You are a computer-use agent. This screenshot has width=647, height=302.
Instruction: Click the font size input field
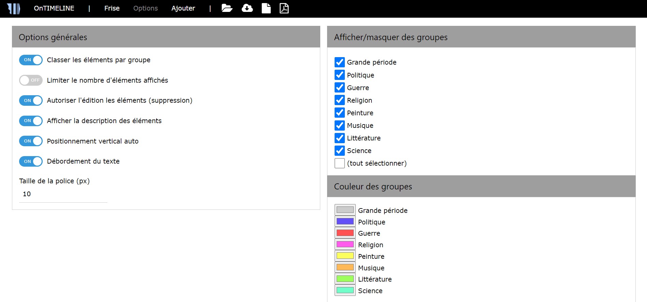point(63,194)
